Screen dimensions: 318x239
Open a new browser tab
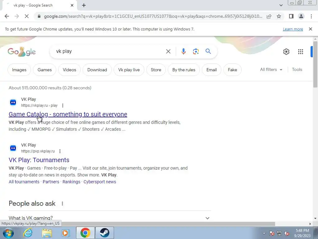[x=84, y=5]
